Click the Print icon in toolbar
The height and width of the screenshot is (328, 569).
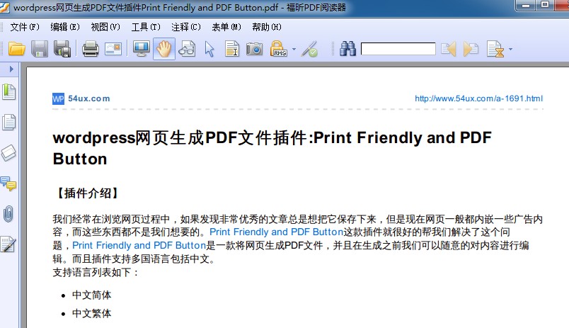(91, 49)
